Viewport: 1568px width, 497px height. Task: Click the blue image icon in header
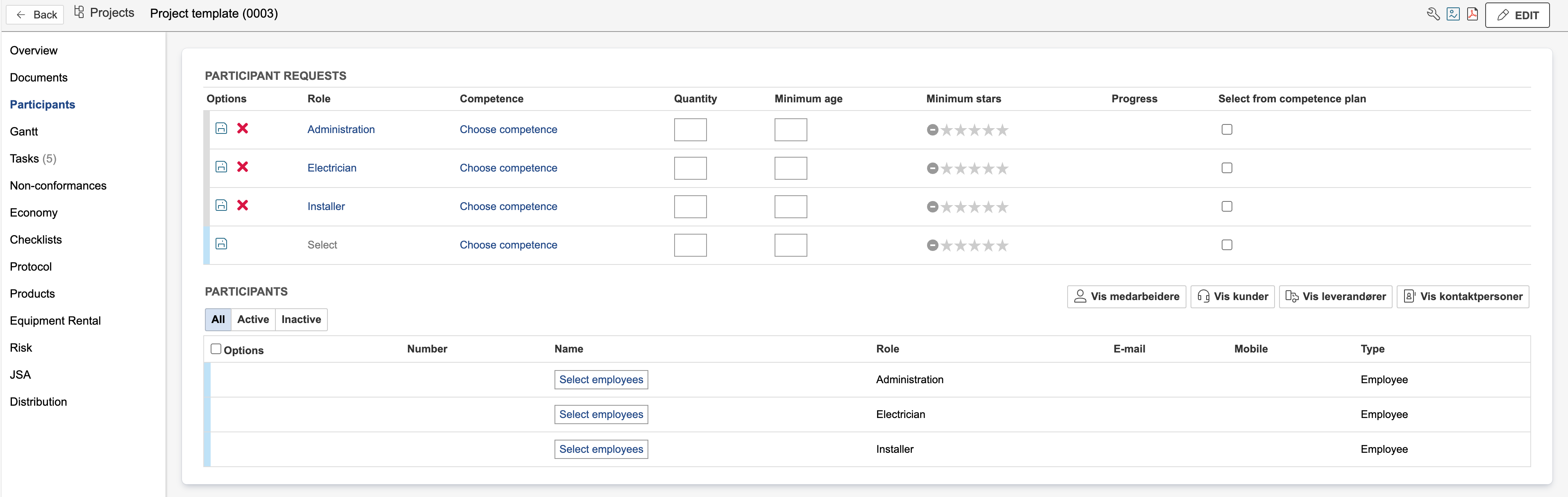(1453, 14)
